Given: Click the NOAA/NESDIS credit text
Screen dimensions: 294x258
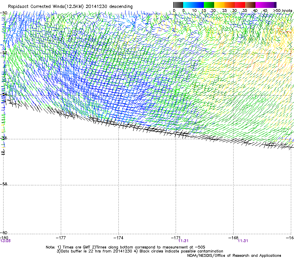Looking at the screenshot, I should [234, 256].
